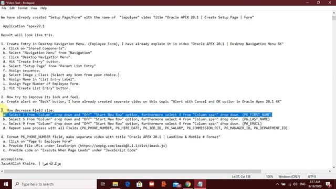
Task: Click the line '3. Now decrease Field size.'
Action: [27, 110]
